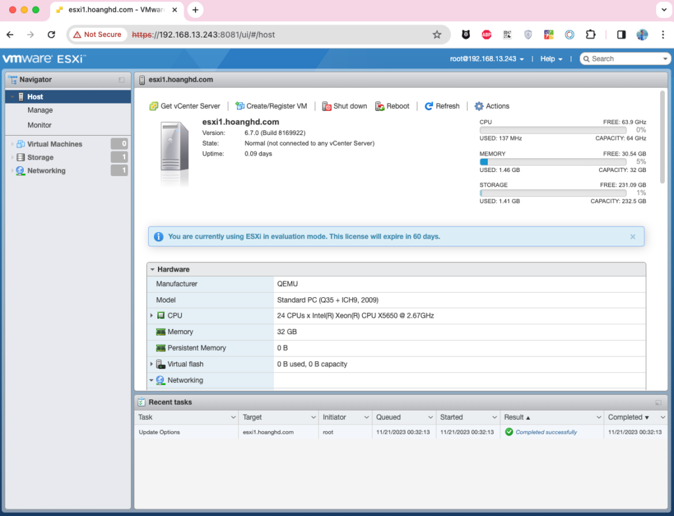Expand the Virtual flash row
This screenshot has height=516, width=674.
(151, 364)
